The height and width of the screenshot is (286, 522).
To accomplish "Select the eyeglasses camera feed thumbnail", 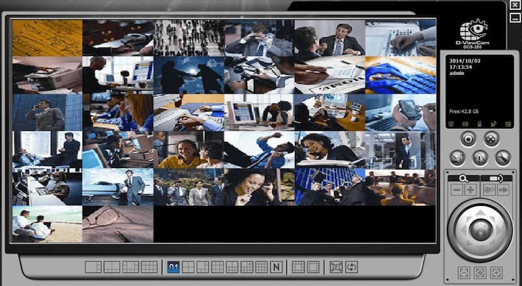I will click(x=118, y=224).
